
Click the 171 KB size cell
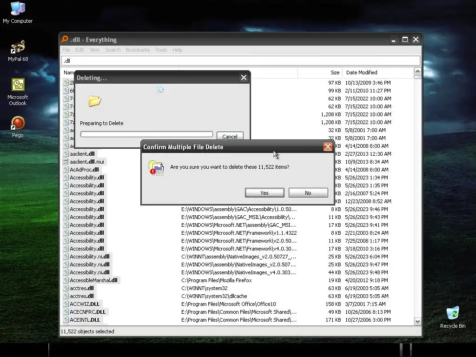[333, 320]
